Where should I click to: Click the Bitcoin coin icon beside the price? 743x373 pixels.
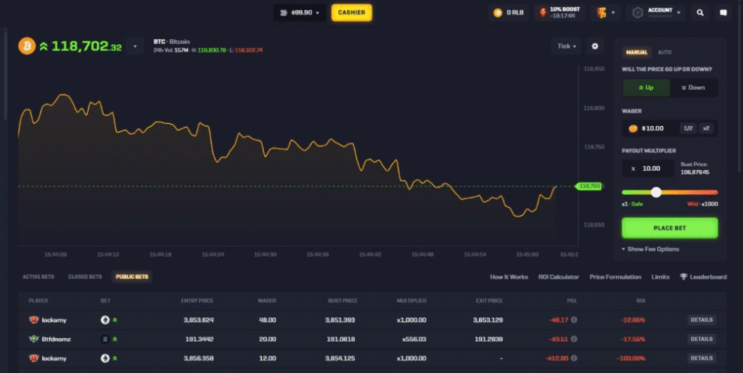[x=28, y=46]
